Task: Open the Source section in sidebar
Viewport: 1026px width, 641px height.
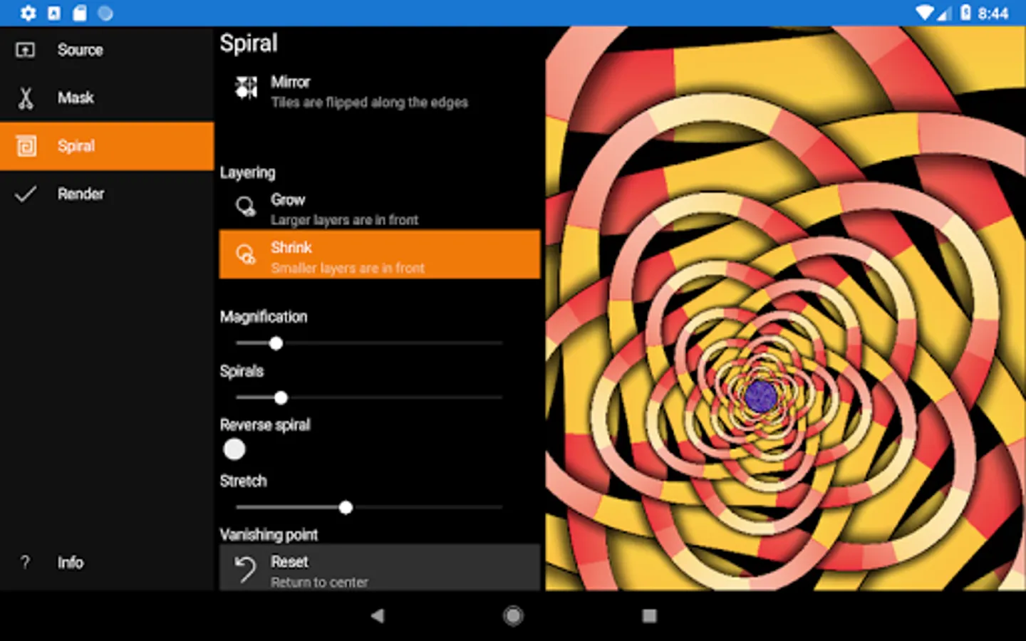Action: coord(107,50)
